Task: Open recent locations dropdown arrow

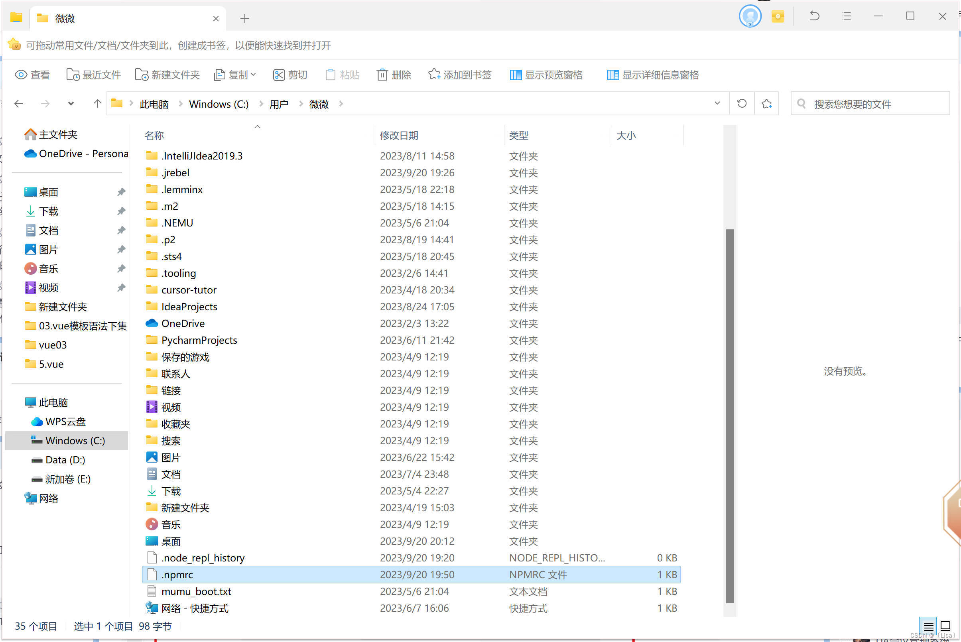Action: coord(71,104)
